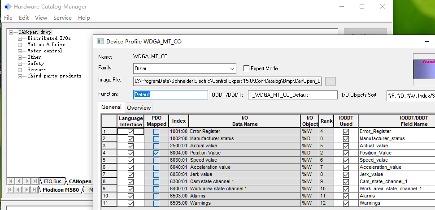Viewport: 435px width, 210px height.
Task: Expand the Third party products node
Action: (20, 76)
